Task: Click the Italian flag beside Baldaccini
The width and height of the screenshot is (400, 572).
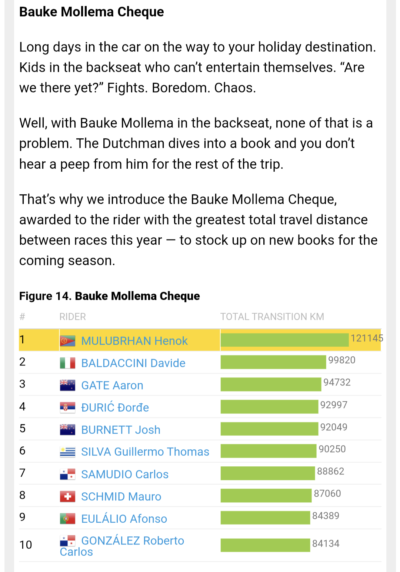Action: (67, 363)
